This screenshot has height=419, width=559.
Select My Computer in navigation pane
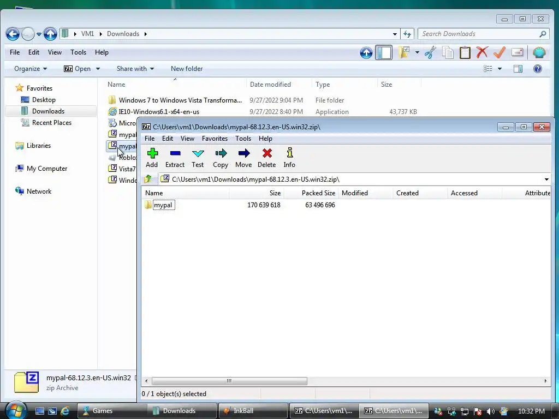pyautogui.click(x=41, y=168)
